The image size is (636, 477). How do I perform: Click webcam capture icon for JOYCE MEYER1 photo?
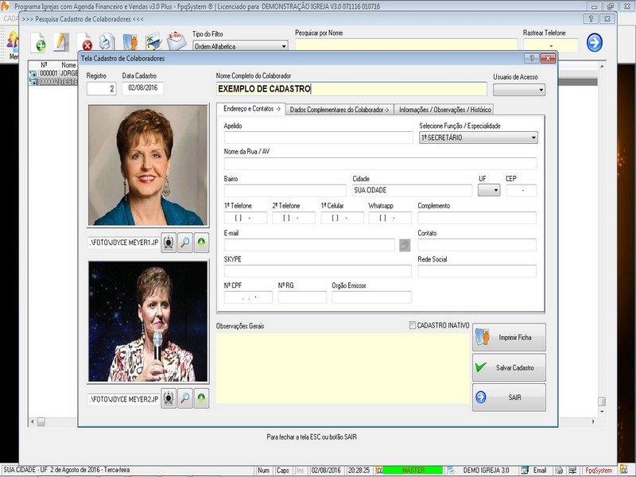click(x=169, y=242)
